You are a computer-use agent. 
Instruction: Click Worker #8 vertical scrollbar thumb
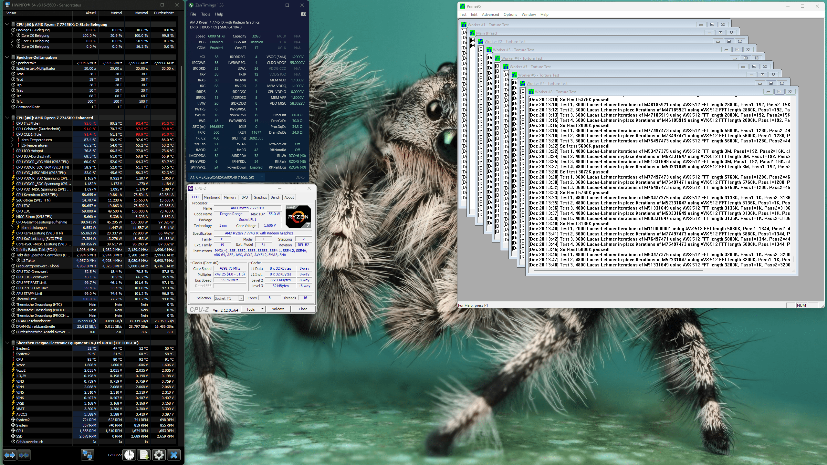(793, 259)
